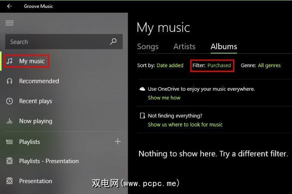Click the clock icon beside Recent plays
Image resolution: width=292 pixels, height=194 pixels.
click(x=10, y=101)
